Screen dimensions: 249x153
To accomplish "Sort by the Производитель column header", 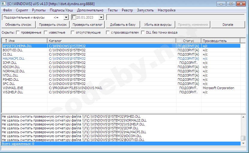I will (220, 41).
